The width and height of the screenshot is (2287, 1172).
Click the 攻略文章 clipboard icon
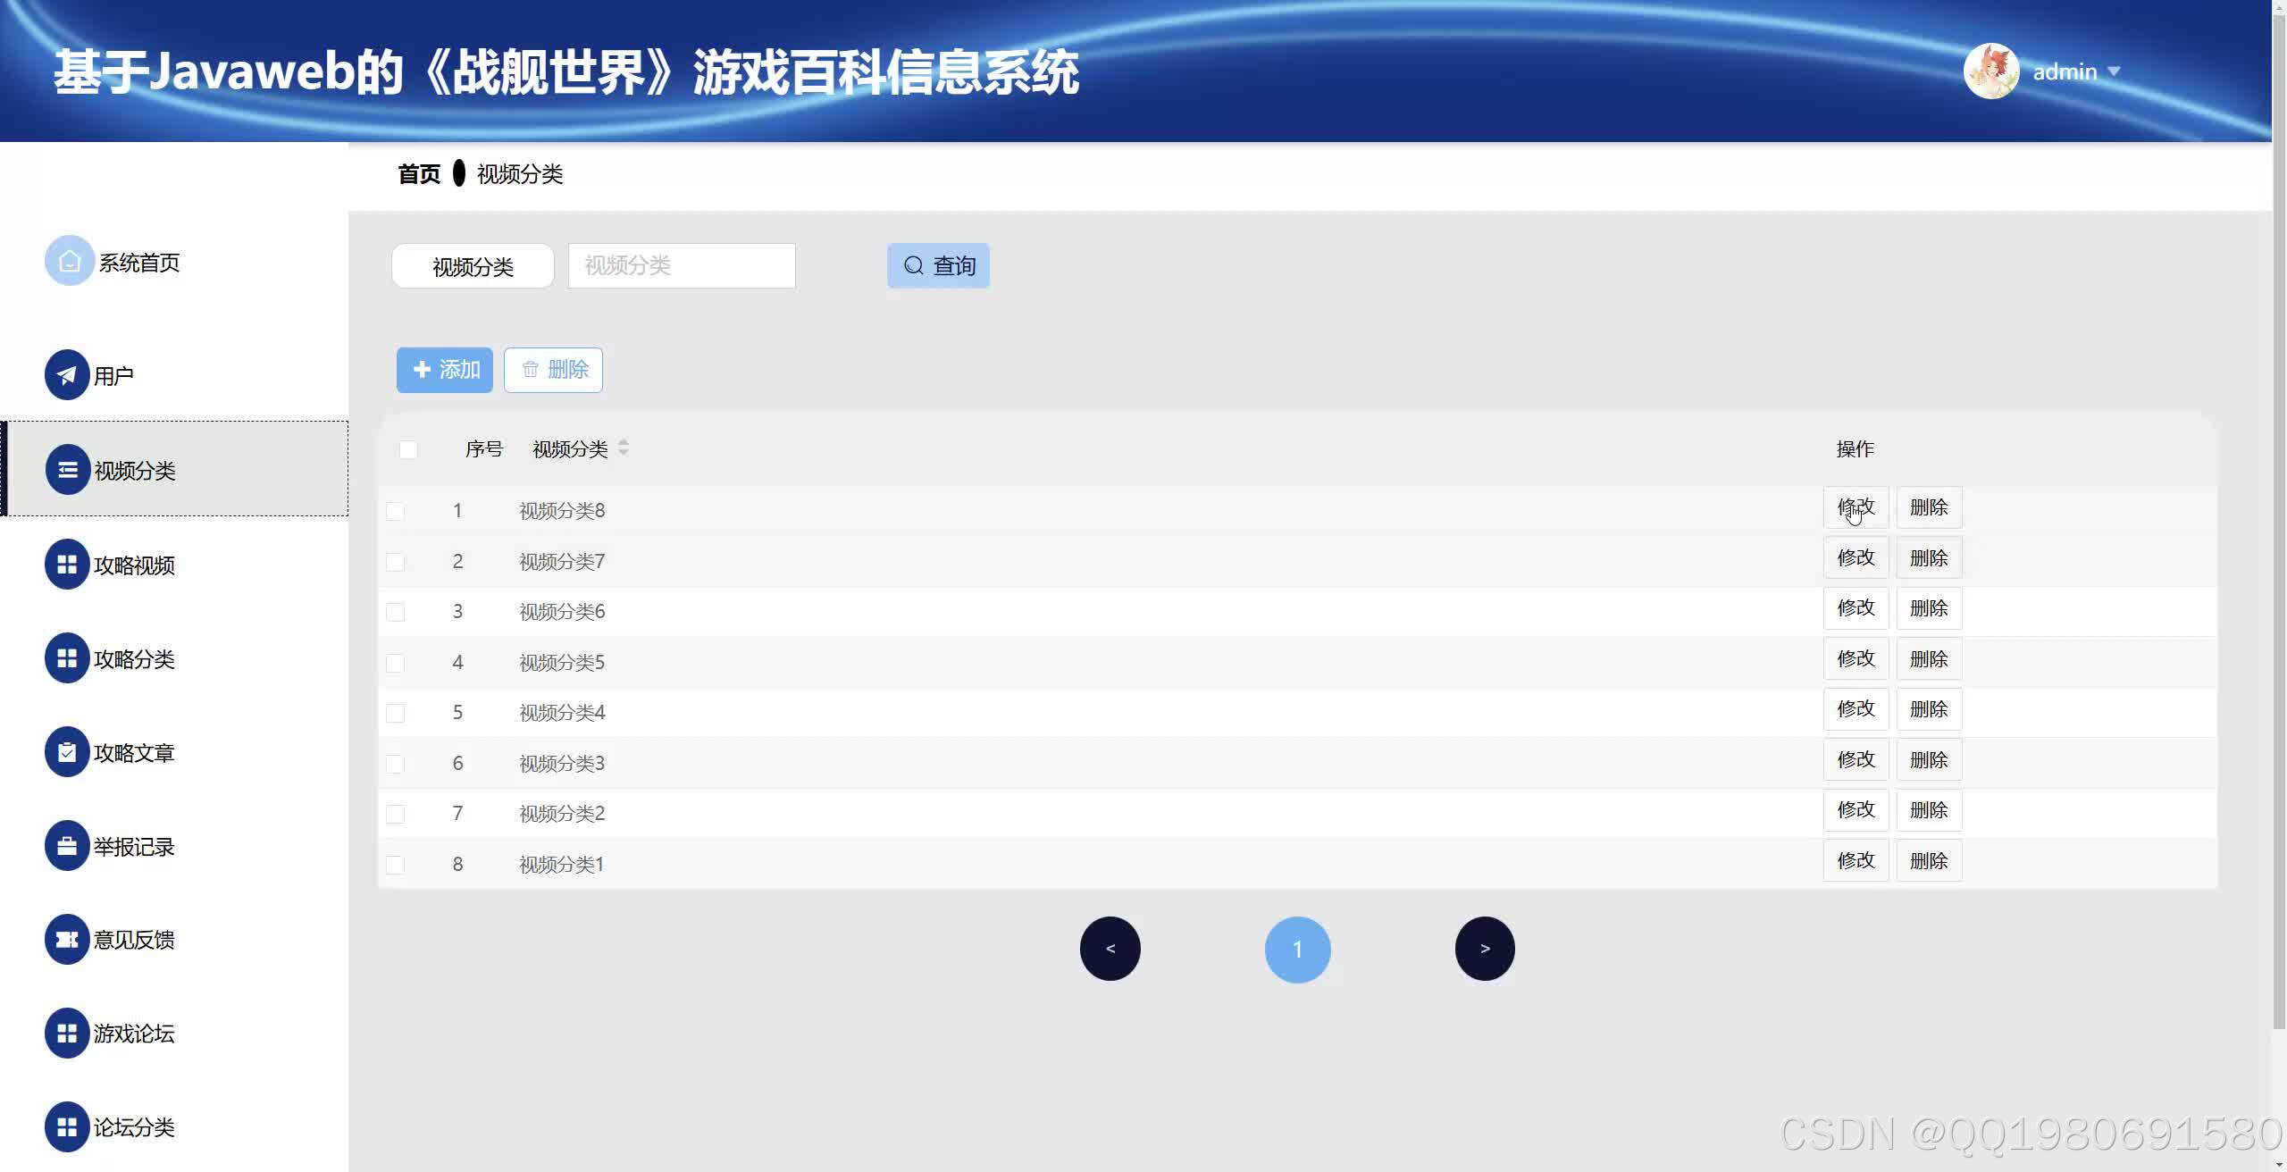coord(67,752)
